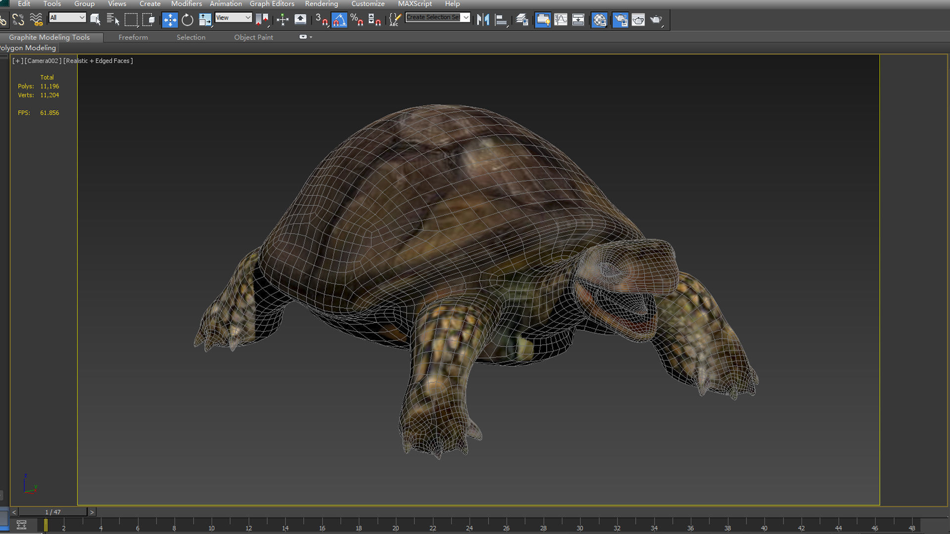Click the circular Window/Crossing dashed box icon
Image resolution: width=950 pixels, height=534 pixels.
[x=148, y=20]
